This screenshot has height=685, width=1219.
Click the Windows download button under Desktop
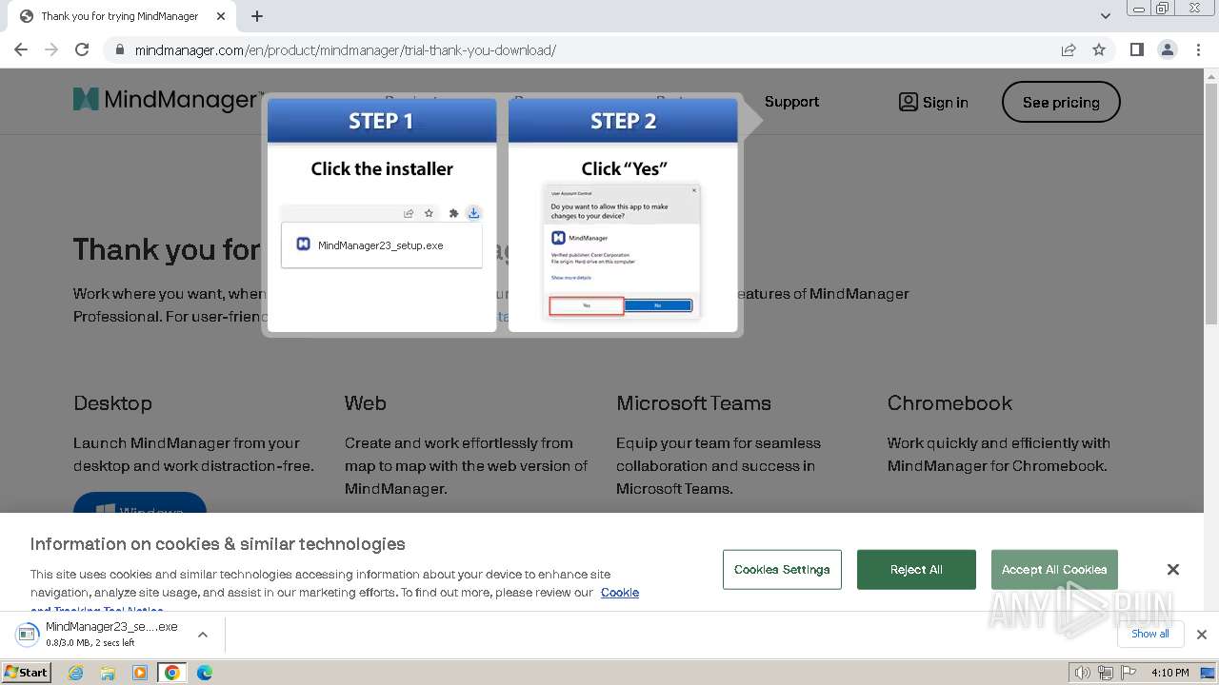point(140,503)
